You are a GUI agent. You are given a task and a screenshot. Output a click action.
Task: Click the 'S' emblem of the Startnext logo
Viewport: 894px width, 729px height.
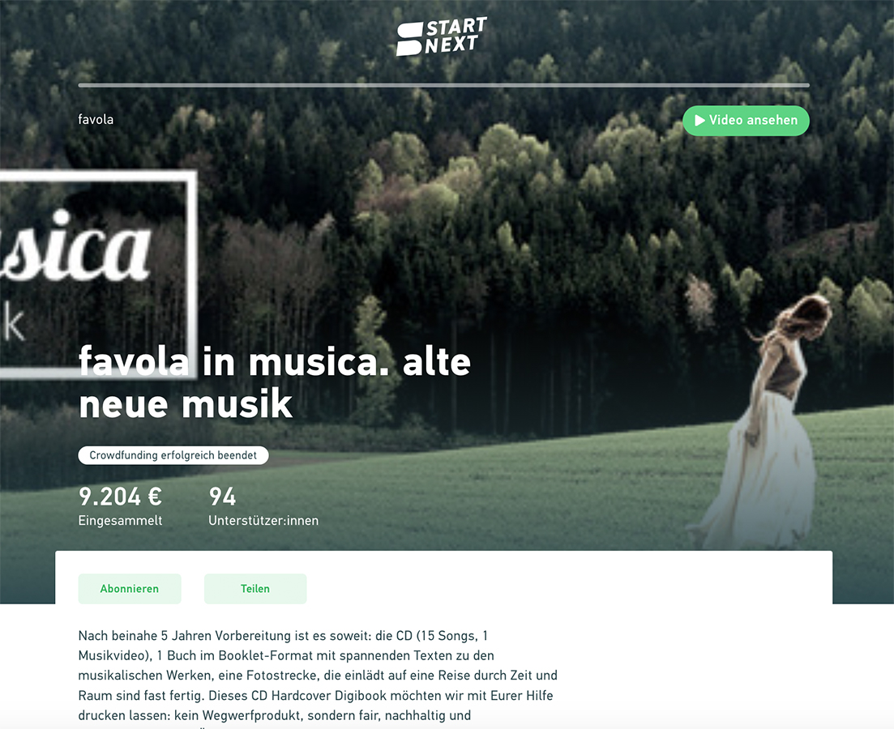(409, 40)
